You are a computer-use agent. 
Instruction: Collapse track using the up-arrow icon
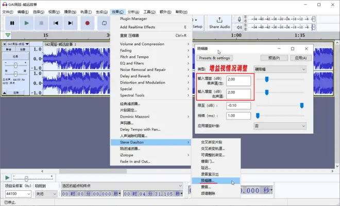coord(4,93)
